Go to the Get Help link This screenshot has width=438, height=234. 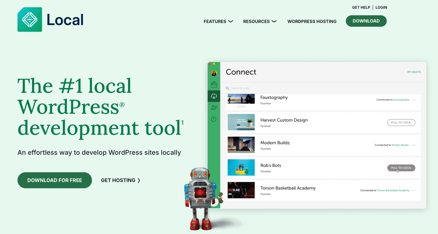[361, 7]
